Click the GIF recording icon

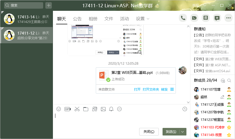[68, 109]
